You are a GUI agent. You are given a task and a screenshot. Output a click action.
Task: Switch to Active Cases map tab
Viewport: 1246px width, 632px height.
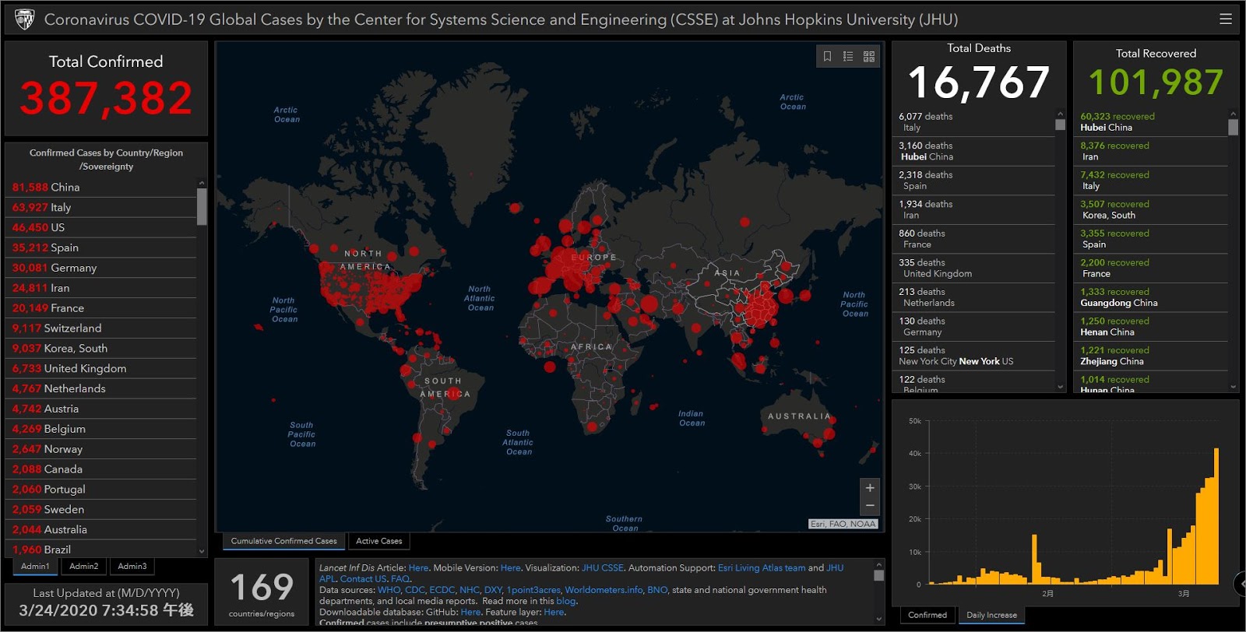(379, 541)
